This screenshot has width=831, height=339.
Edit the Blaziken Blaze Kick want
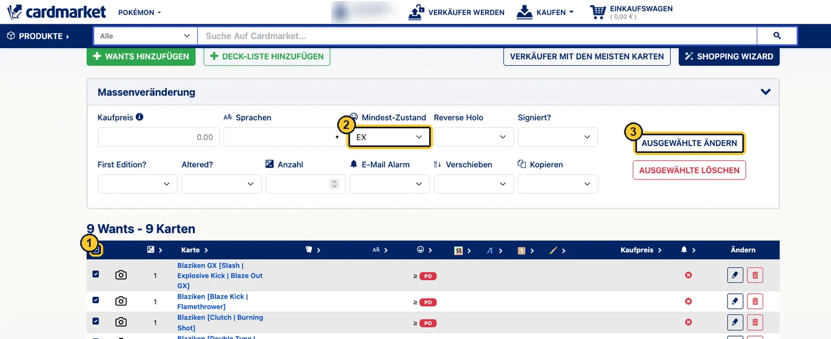point(735,302)
